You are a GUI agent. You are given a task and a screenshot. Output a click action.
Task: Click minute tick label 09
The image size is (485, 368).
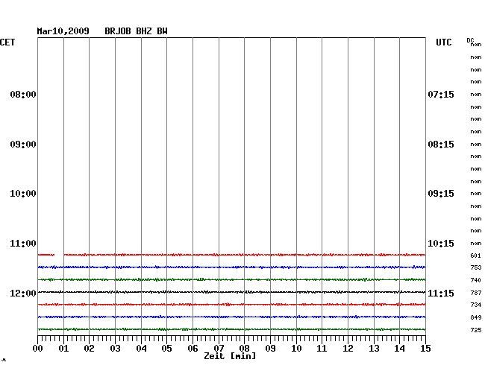tap(270, 349)
